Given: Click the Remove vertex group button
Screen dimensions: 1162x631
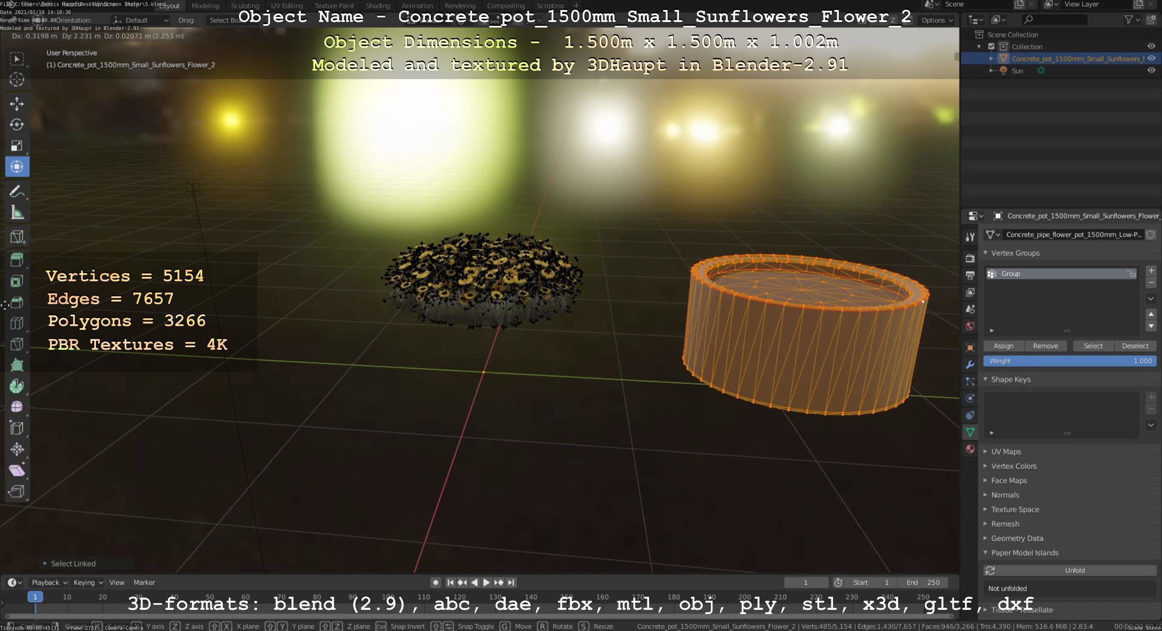Looking at the screenshot, I should pyautogui.click(x=1045, y=346).
